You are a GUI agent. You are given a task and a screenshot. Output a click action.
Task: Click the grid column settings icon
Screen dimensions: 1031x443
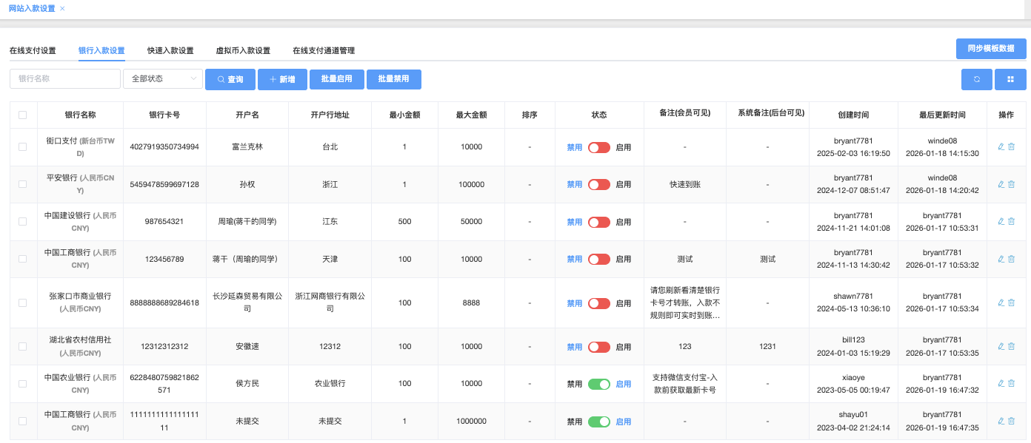[1010, 79]
